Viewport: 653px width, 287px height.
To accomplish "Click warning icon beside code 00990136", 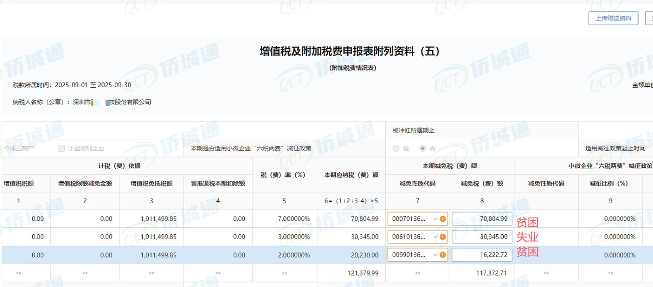I will point(443,255).
